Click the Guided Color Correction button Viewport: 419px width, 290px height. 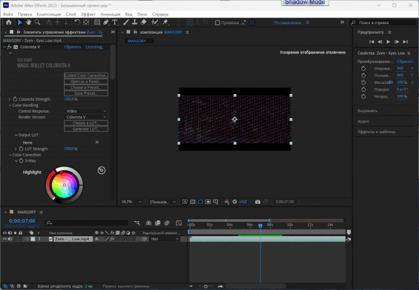click(x=86, y=75)
